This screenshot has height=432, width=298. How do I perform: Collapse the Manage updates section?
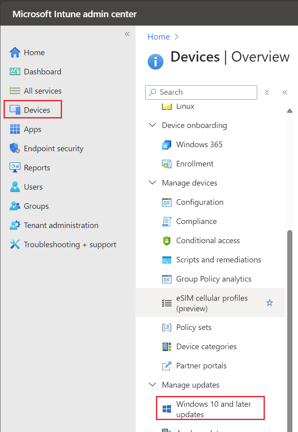(x=152, y=385)
